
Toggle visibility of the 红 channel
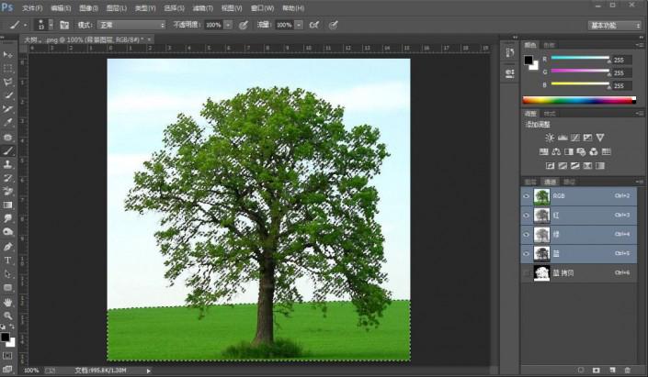coord(527,215)
